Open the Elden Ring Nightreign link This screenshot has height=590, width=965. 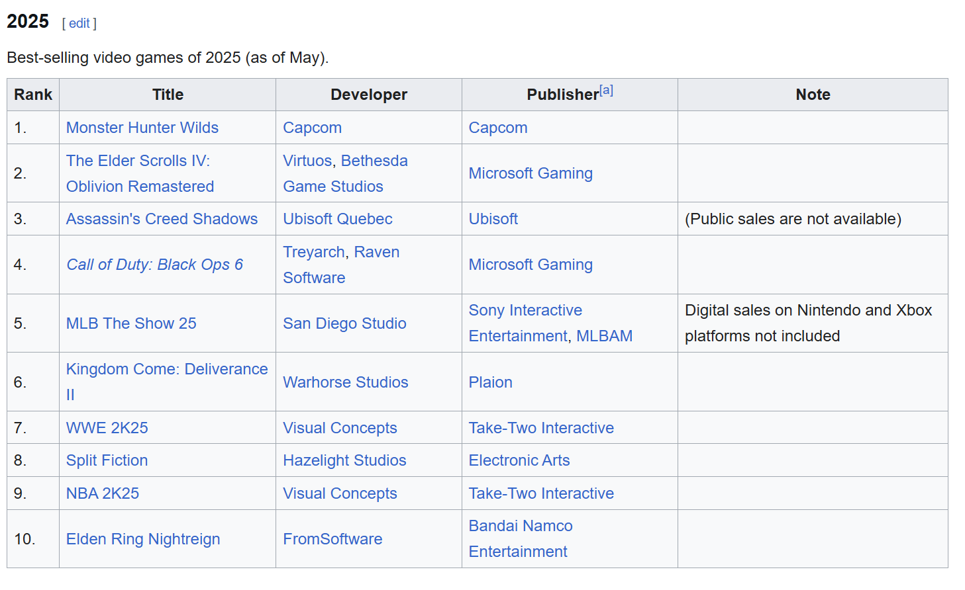coord(143,539)
